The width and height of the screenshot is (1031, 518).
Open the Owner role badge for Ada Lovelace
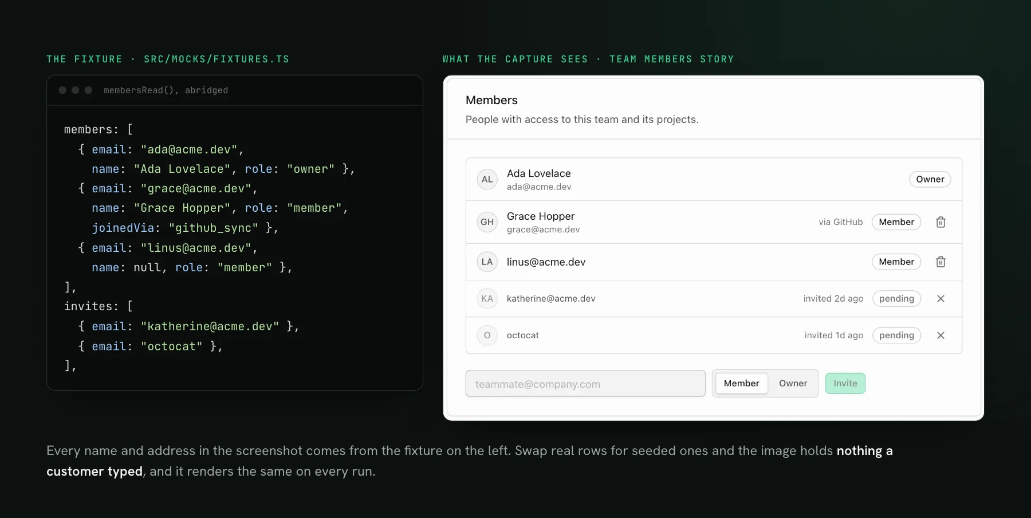pyautogui.click(x=930, y=179)
